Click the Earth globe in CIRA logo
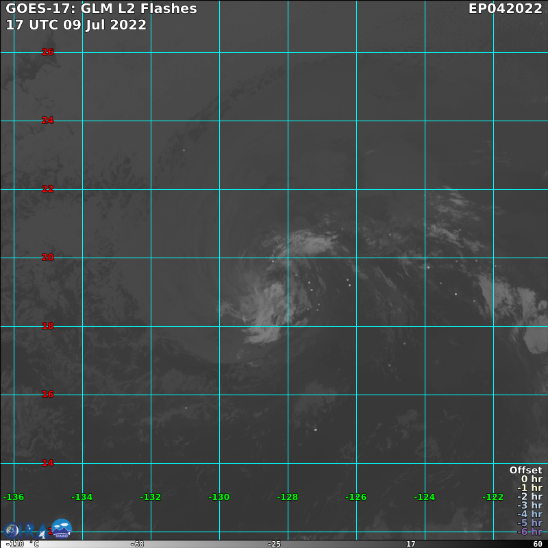This screenshot has height=548, width=548. tap(11, 530)
